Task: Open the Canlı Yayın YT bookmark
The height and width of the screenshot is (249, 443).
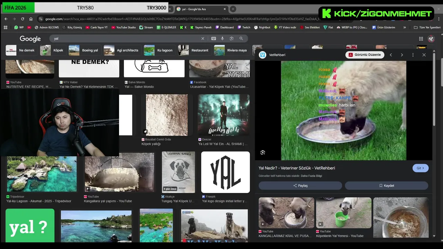Action: (96, 27)
